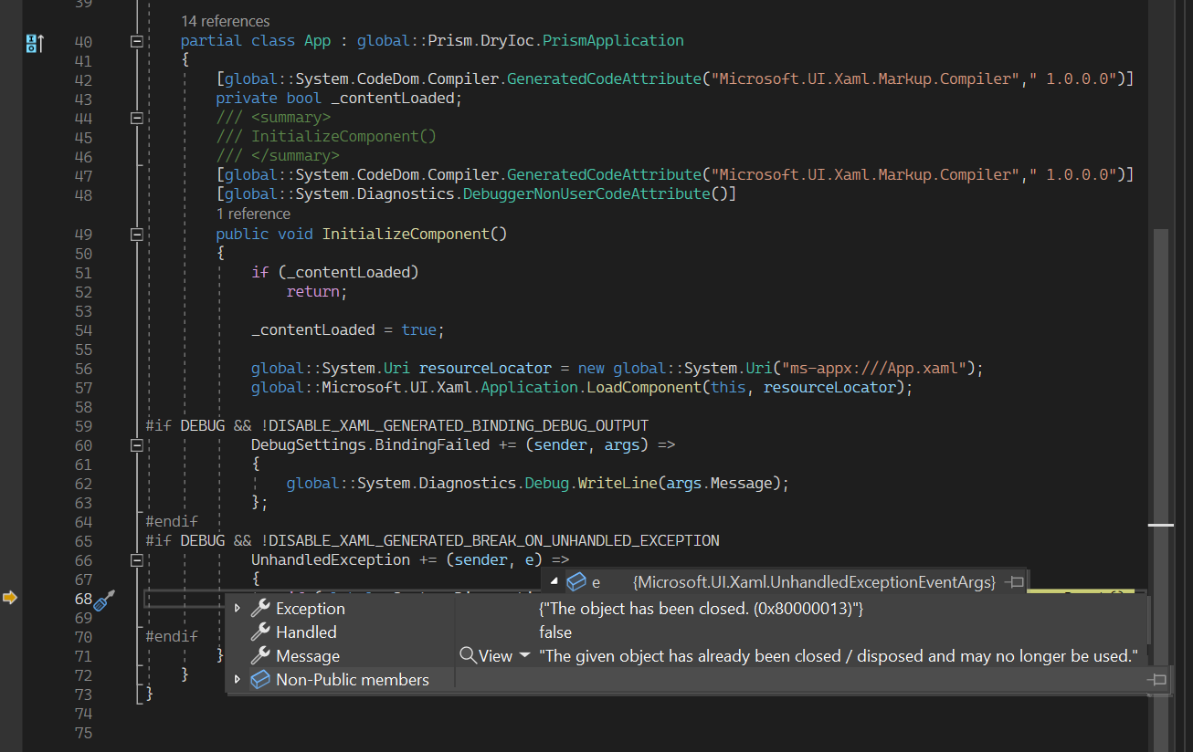Image resolution: width=1193 pixels, height=752 pixels.
Task: Collapse the App class outline at line 40
Action: [137, 41]
